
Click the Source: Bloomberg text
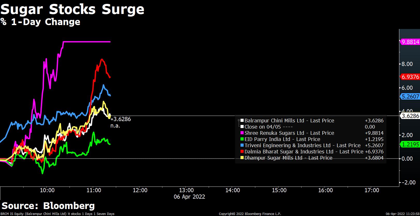(x=48, y=206)
